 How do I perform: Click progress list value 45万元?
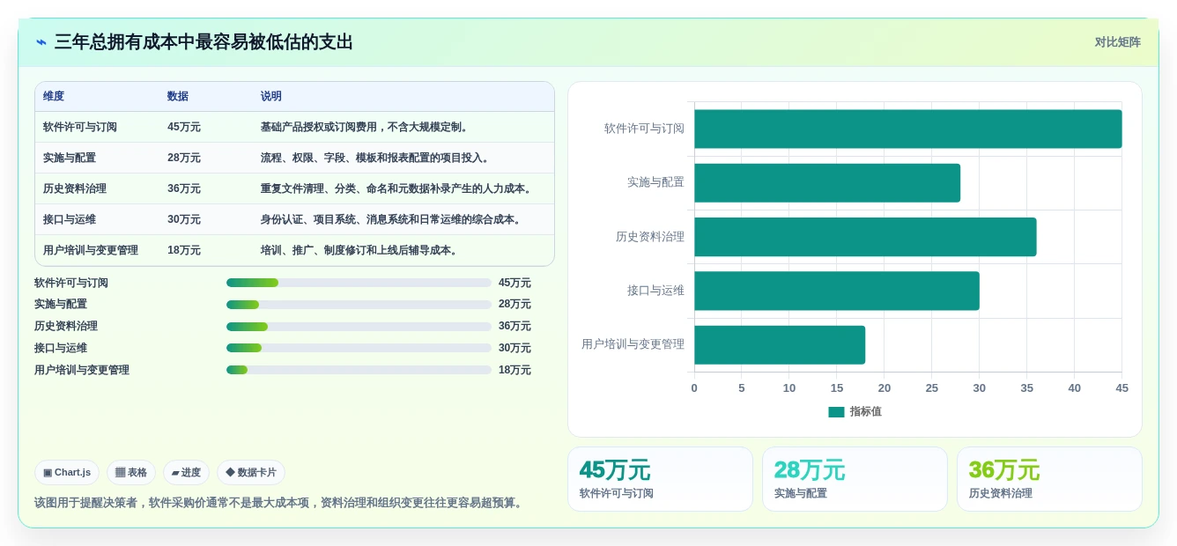[x=514, y=283]
